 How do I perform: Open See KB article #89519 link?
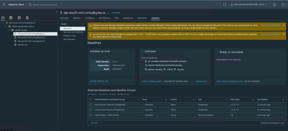pos(271,25)
